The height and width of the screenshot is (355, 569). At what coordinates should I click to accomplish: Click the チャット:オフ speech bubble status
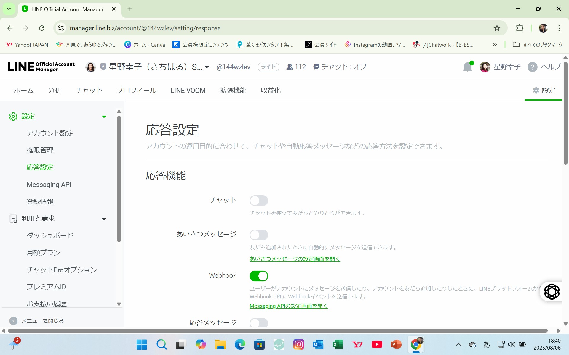pos(340,67)
